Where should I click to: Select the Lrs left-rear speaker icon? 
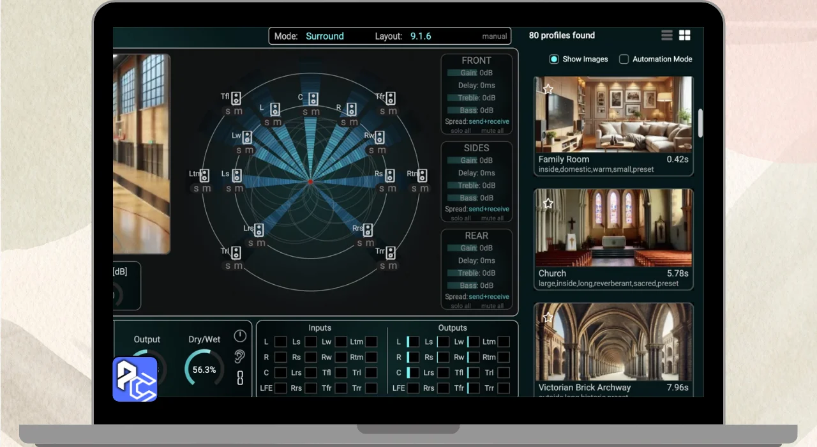pyautogui.click(x=260, y=230)
